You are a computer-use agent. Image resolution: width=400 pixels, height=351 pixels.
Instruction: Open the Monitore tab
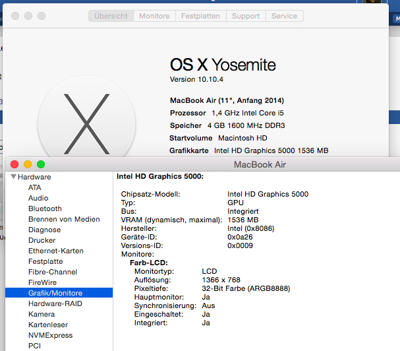point(154,16)
